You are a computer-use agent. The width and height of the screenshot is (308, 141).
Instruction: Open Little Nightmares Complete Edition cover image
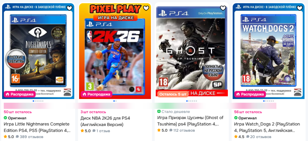click(x=38, y=51)
